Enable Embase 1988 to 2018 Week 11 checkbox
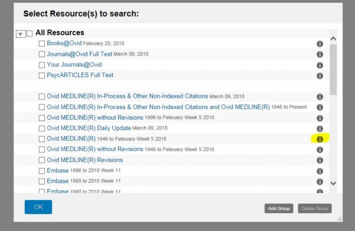The height and width of the screenshot is (231, 355). (x=42, y=181)
